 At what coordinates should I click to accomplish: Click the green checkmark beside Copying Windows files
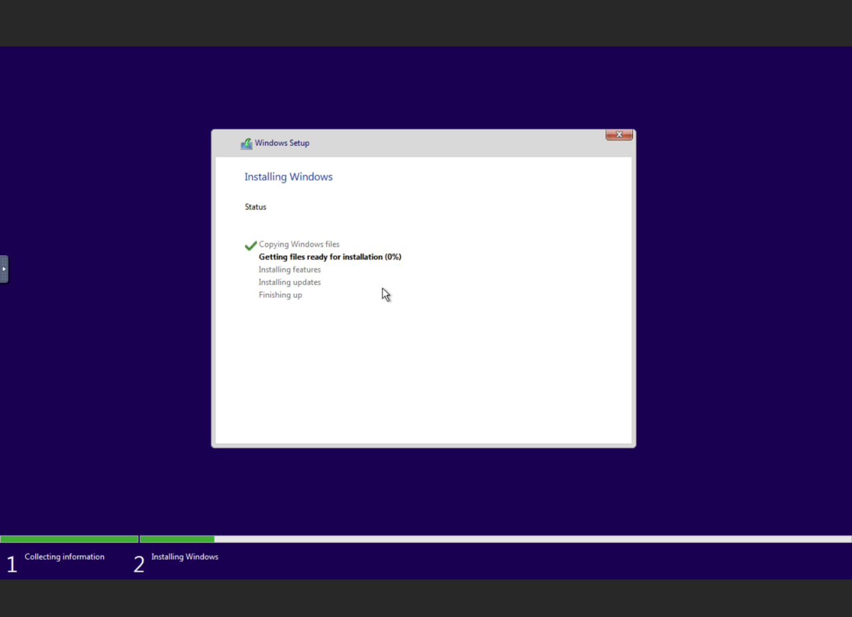251,245
